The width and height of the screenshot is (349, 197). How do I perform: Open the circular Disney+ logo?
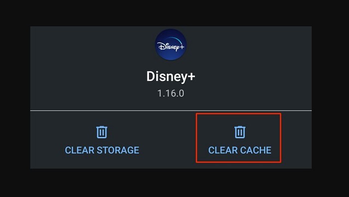tap(171, 45)
